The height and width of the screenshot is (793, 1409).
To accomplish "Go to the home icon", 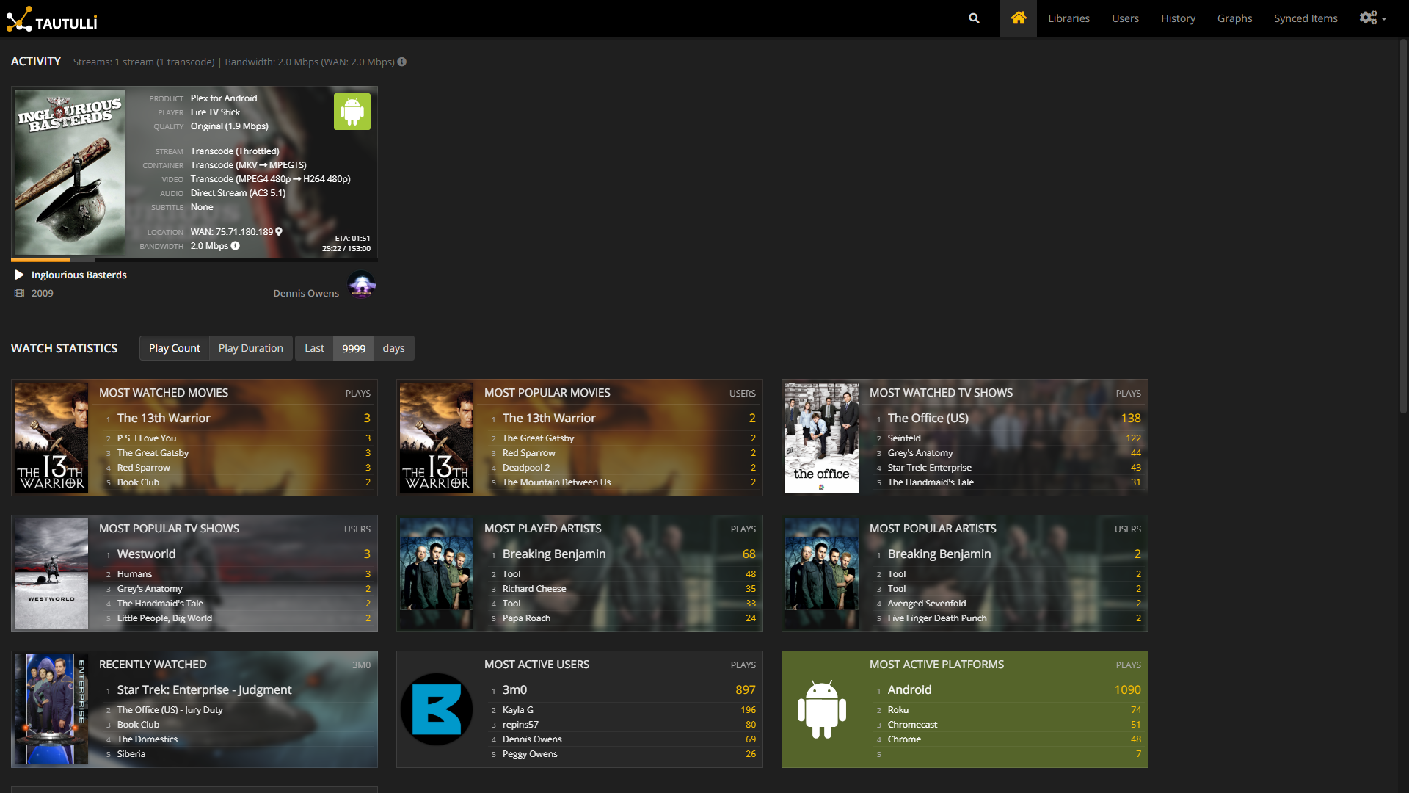I will (1018, 18).
